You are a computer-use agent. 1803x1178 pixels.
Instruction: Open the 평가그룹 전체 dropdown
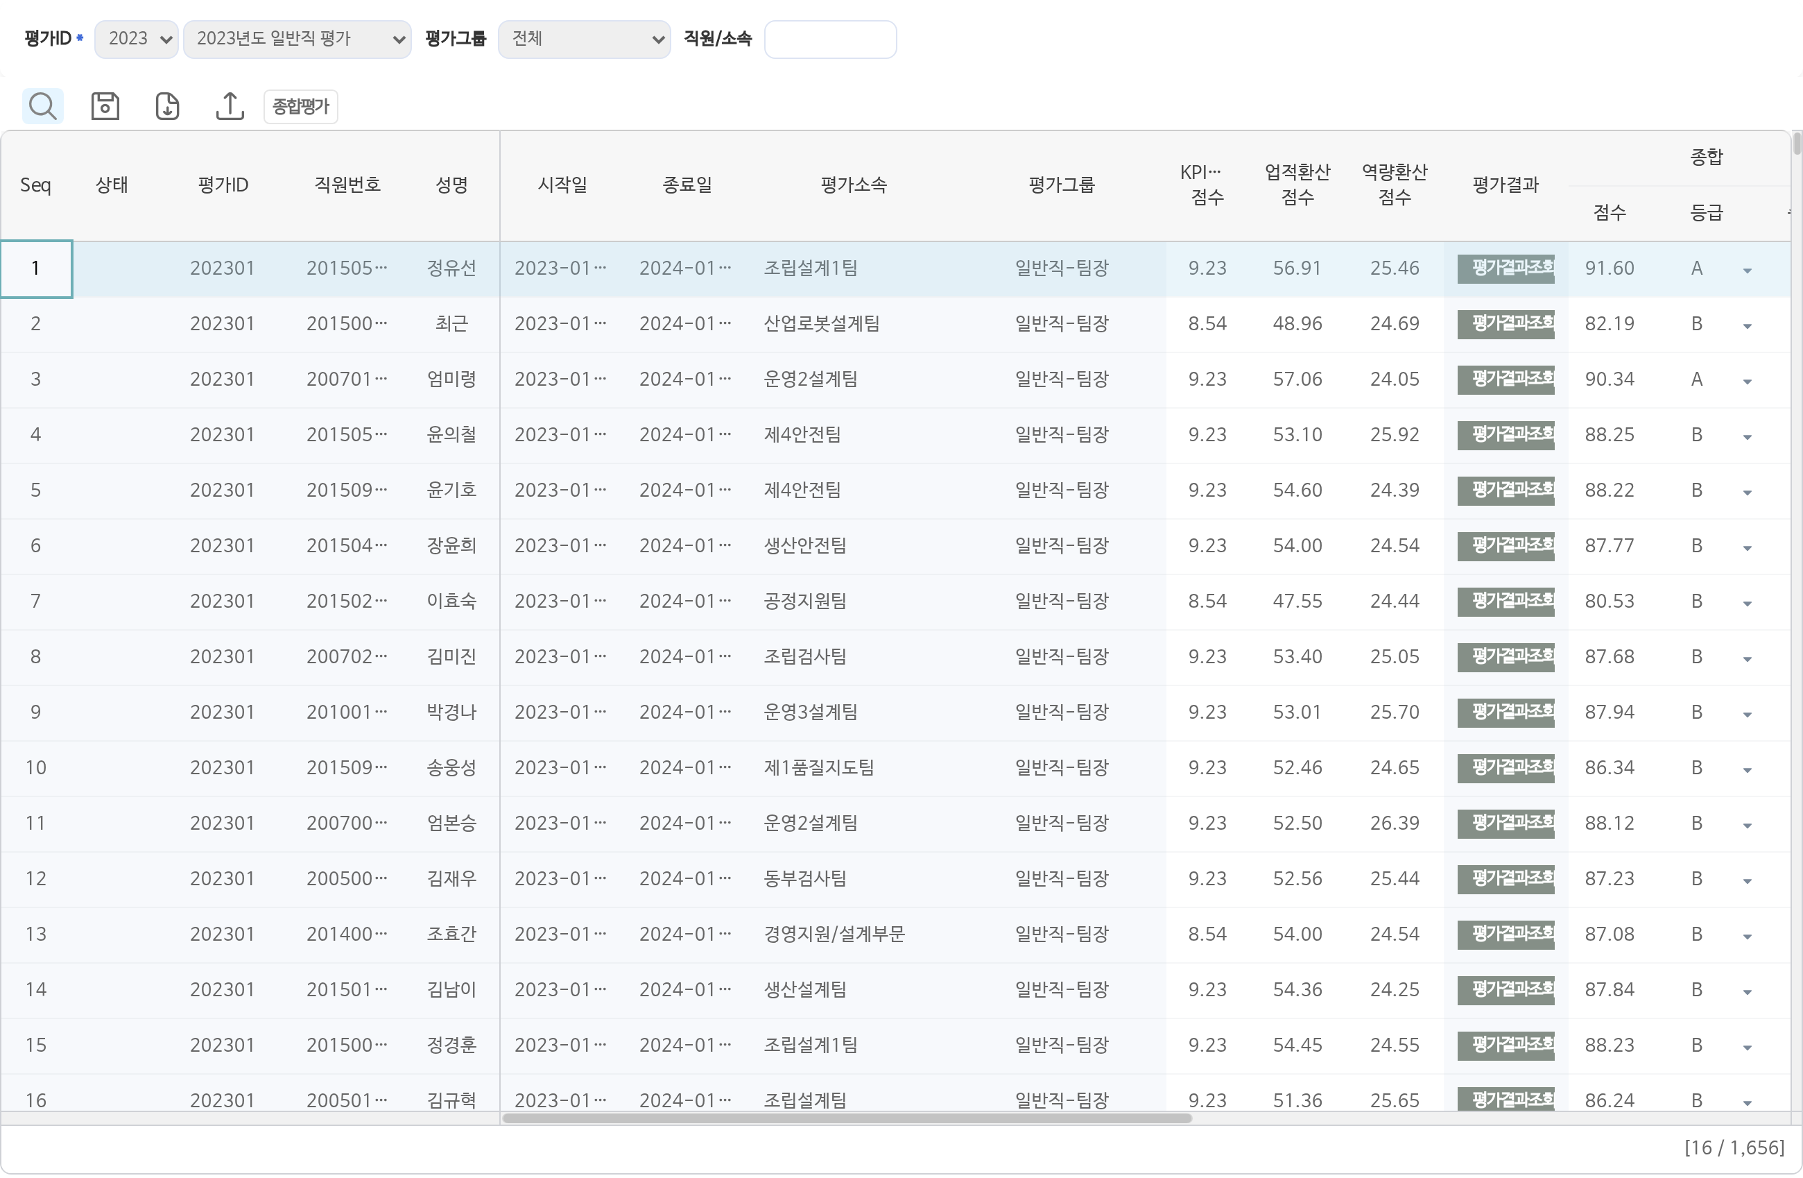click(x=584, y=39)
